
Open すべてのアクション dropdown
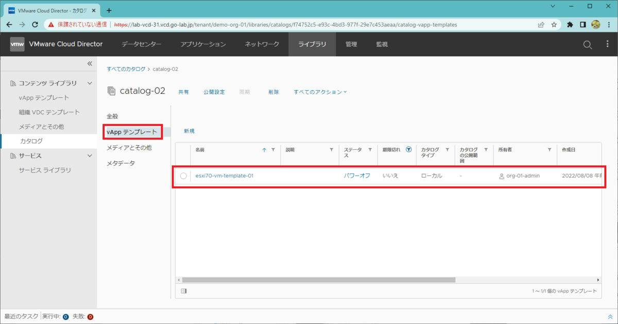tap(320, 92)
